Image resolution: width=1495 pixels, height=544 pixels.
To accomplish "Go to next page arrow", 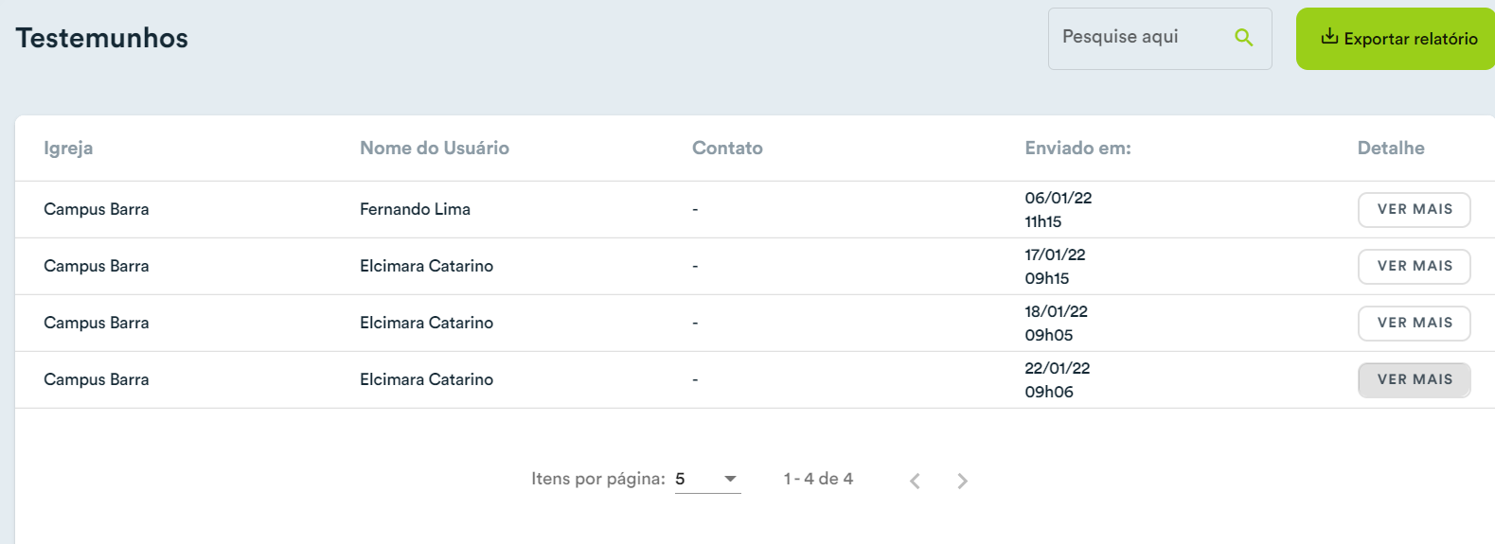I will click(x=962, y=481).
